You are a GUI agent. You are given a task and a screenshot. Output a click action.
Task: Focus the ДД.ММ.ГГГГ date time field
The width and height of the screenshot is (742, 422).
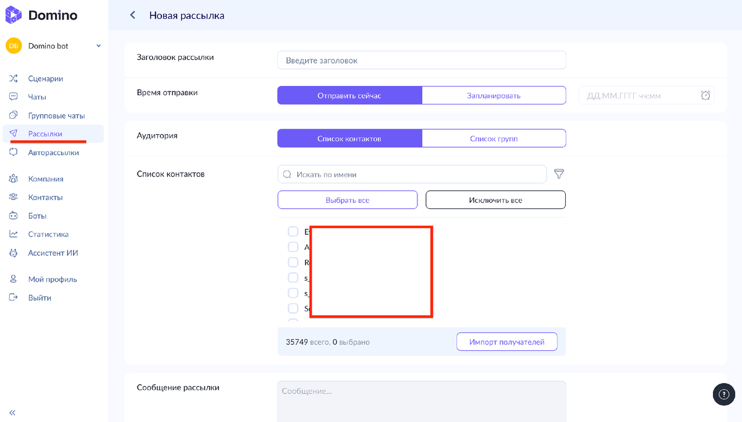coord(646,95)
